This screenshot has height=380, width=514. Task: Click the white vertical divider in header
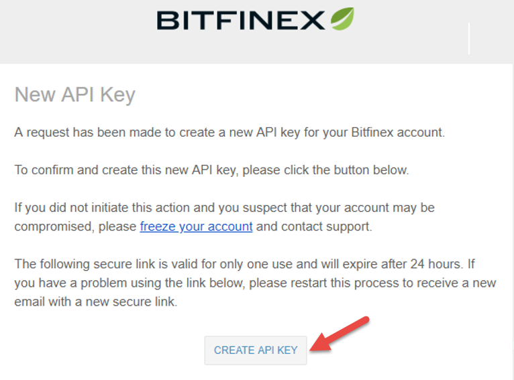469,38
